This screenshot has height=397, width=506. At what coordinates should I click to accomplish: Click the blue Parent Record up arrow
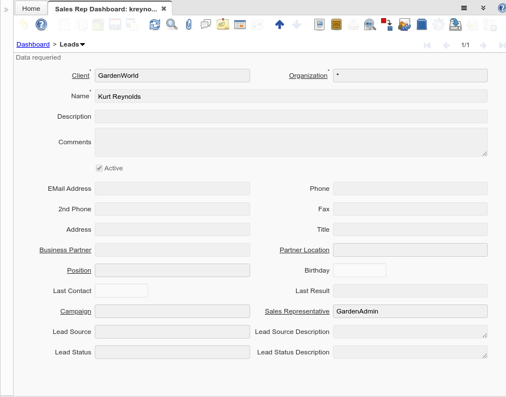(x=279, y=24)
